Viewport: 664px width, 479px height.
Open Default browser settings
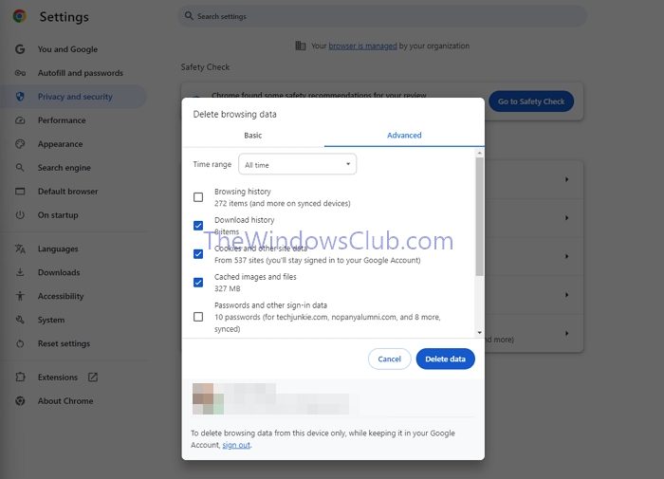(x=67, y=192)
